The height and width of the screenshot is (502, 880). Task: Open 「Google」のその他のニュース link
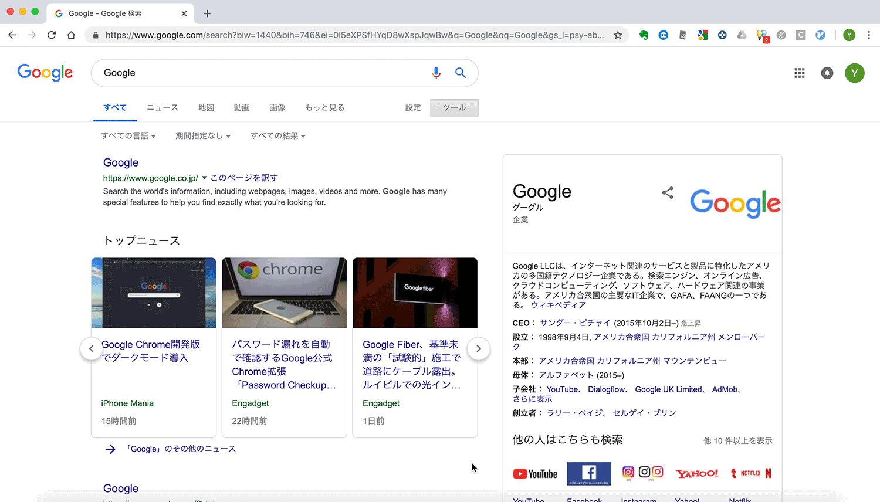pos(181,449)
